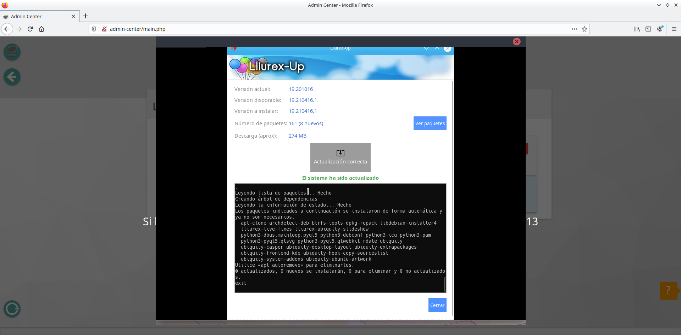Viewport: 681px width, 335px height.
Task: Open the Firefox library icon
Action: tap(637, 29)
